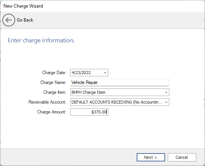Click the Charge Name field with Vehicle Repair
Screen dimensions: 205x166
[120, 82]
